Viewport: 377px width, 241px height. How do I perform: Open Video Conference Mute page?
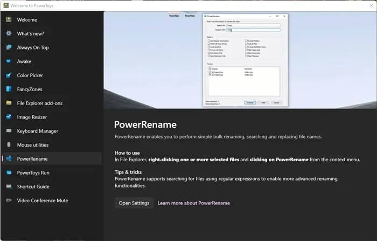coord(51,201)
